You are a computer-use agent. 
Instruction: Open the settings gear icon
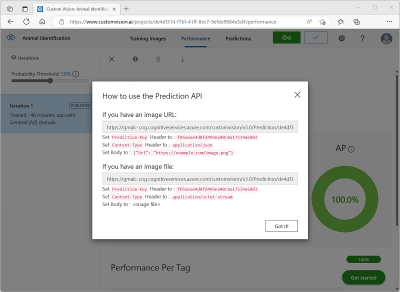click(342, 38)
